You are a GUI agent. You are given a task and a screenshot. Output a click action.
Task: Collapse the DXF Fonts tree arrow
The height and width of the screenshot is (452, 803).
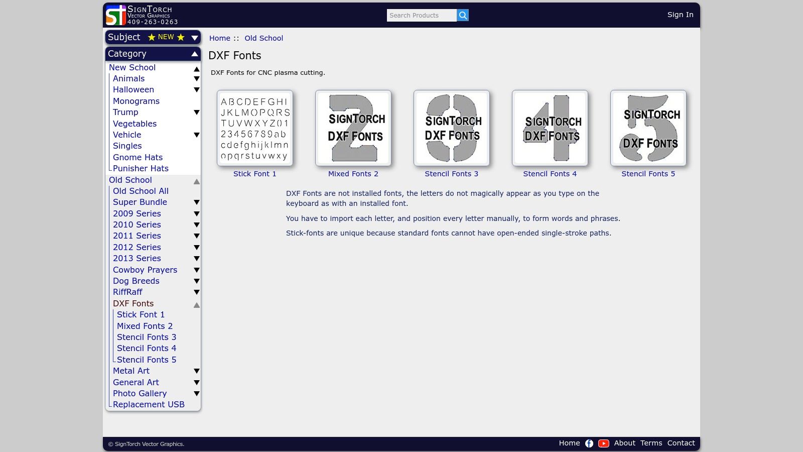click(x=197, y=305)
